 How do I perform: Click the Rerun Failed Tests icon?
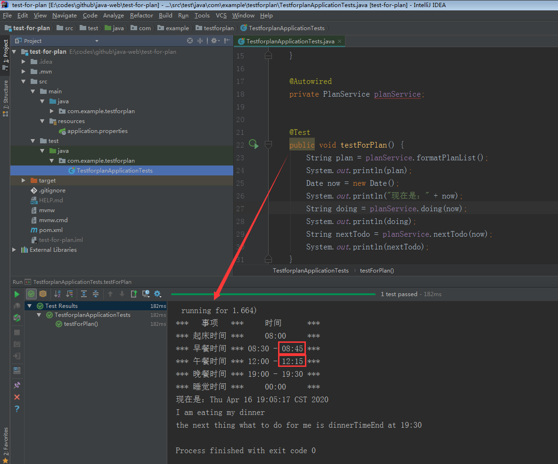pos(16,306)
